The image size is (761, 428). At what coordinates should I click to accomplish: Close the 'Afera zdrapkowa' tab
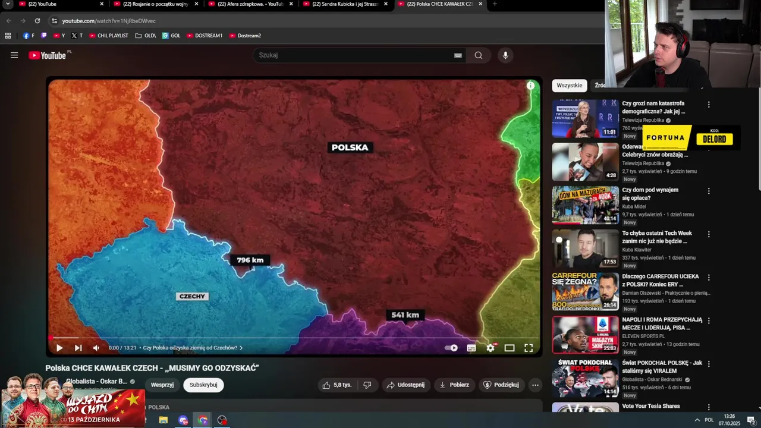(291, 4)
